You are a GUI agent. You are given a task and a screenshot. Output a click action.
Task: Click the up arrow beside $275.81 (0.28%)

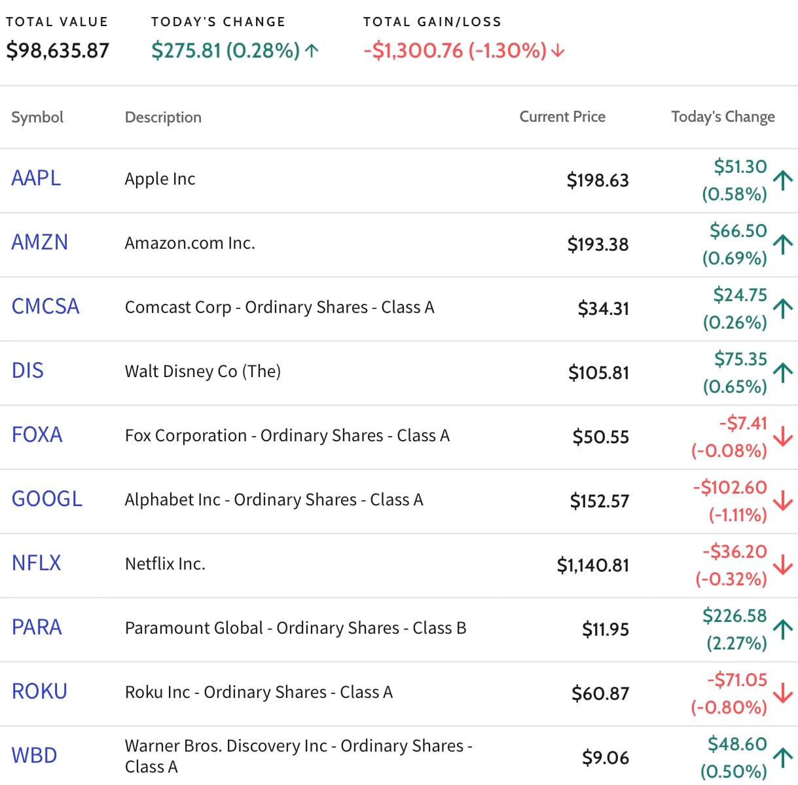click(312, 50)
